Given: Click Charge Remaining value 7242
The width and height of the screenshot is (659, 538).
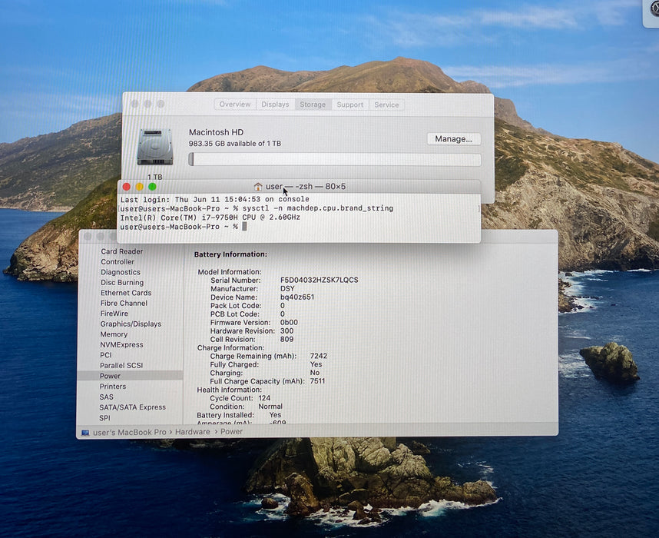Looking at the screenshot, I should pos(319,356).
